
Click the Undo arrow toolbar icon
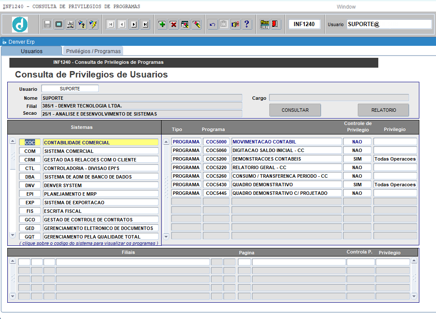tap(212, 24)
